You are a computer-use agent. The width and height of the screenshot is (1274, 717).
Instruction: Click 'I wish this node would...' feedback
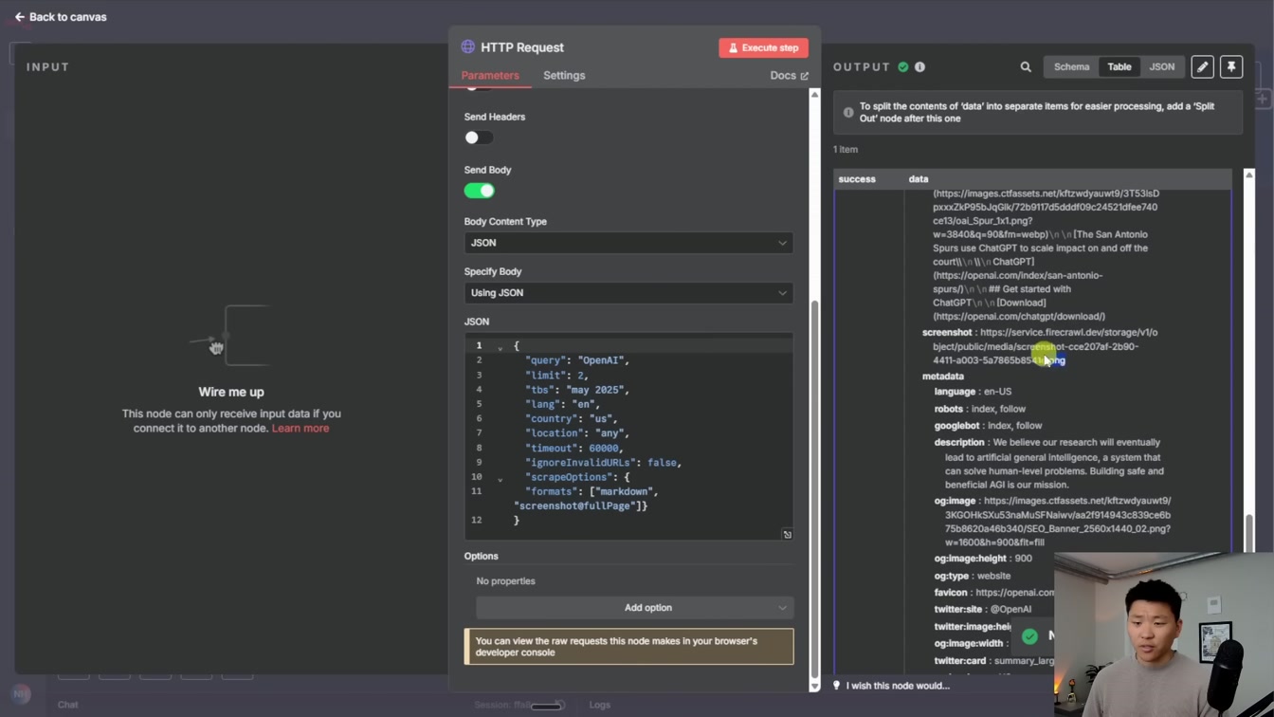pos(898,686)
